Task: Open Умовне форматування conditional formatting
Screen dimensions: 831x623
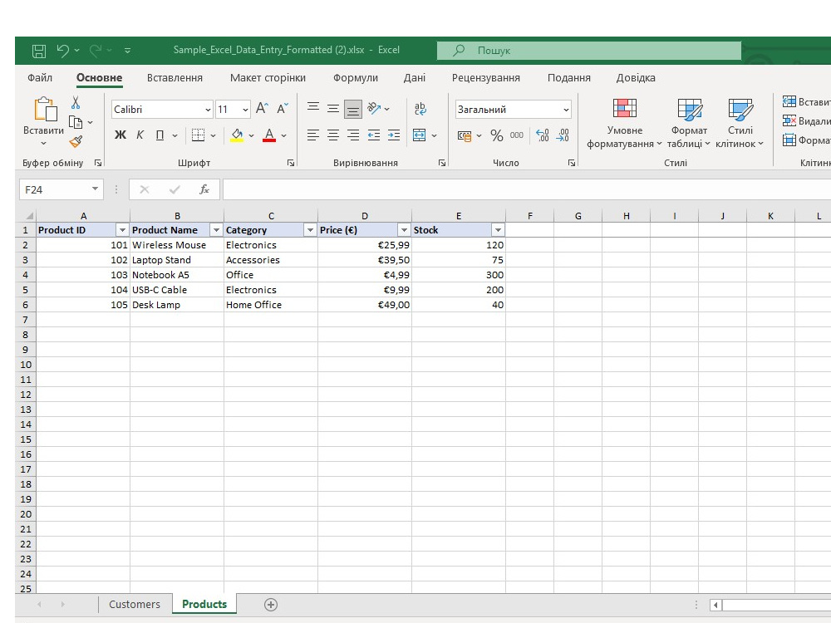Action: tap(624, 124)
